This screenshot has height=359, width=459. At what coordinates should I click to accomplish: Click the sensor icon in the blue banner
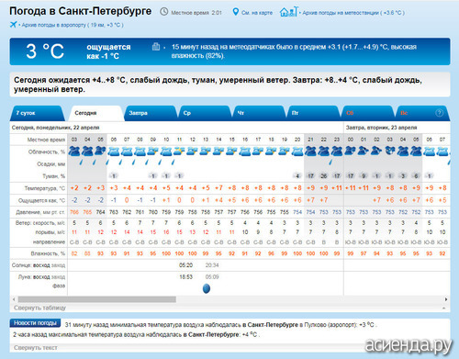[x=156, y=47]
